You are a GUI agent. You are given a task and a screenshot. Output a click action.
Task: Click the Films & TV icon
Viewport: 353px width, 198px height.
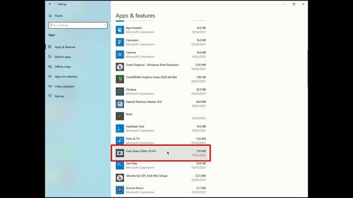(x=120, y=141)
